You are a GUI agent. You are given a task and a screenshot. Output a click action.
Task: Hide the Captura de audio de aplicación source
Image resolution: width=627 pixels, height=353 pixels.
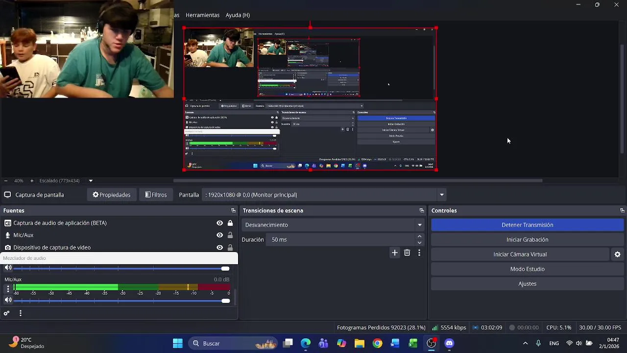[220, 223]
